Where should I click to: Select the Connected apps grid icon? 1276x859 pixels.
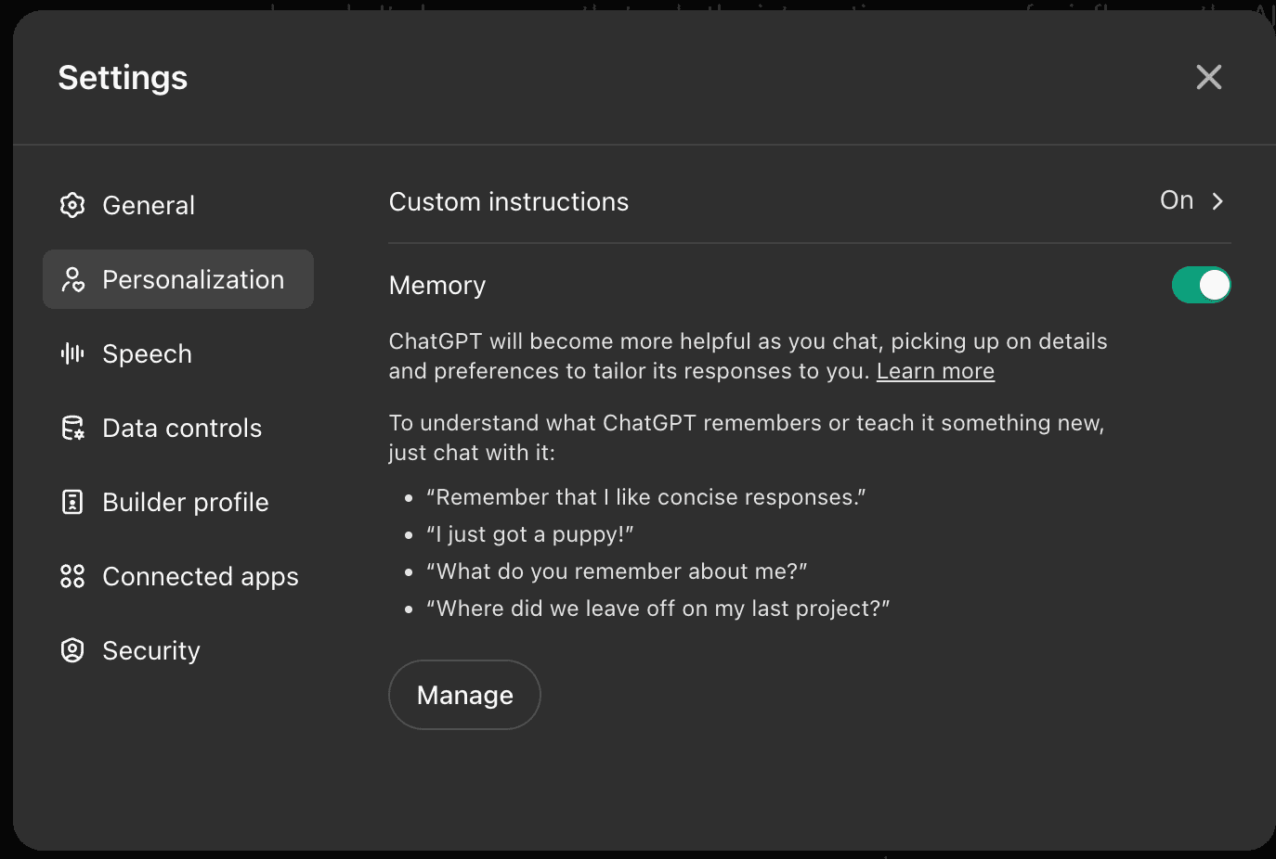click(72, 576)
